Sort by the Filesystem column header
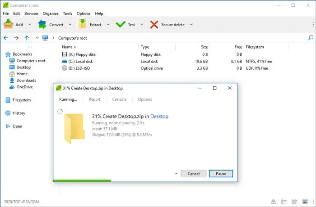Viewport: 316px width, 207px height. 255,47
